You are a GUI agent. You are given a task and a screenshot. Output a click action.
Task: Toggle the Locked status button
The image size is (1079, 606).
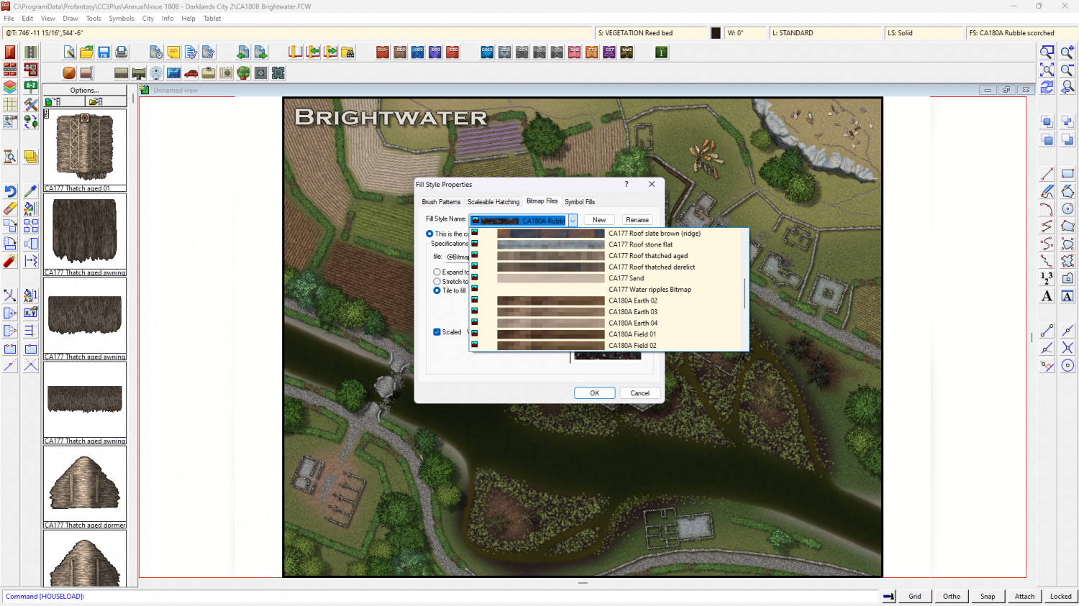[x=1060, y=596]
